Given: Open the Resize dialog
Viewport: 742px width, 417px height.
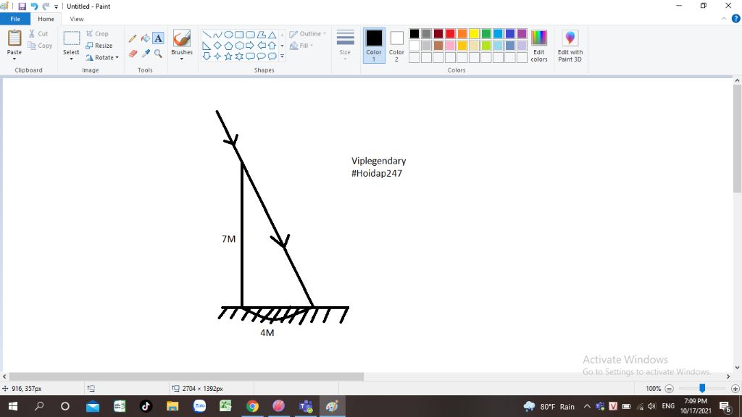Looking at the screenshot, I should pos(99,46).
